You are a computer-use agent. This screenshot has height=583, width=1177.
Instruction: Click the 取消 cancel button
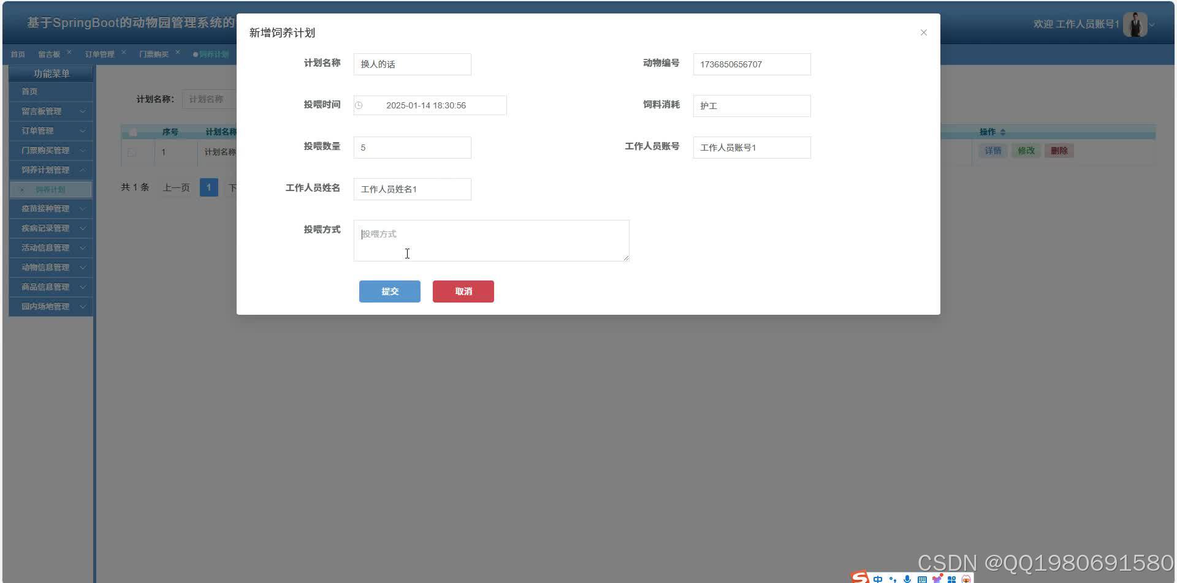coord(463,291)
